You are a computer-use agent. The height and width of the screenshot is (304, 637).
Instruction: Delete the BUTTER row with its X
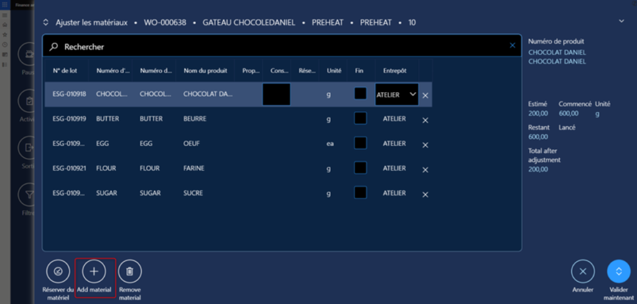[425, 120]
